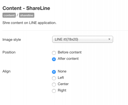Click the After content label text
Image resolution: width=128 pixels, height=105 pixels.
click(x=68, y=59)
